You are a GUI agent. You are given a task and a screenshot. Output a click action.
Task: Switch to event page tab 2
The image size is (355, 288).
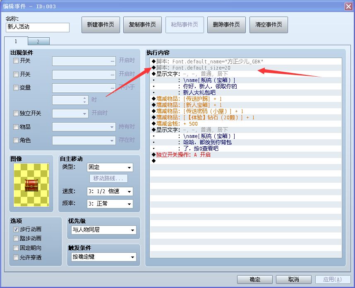[38, 41]
